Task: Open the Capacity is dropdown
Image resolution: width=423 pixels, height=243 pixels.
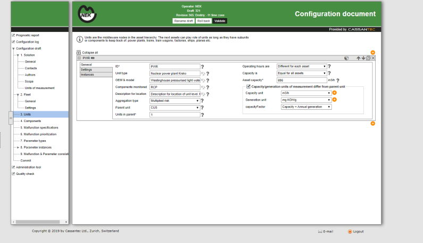Action: [x=302, y=73]
